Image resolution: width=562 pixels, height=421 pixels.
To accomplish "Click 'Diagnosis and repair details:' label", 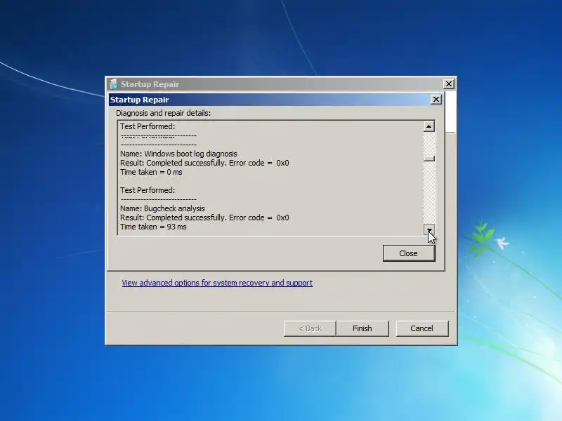I will coord(164,113).
